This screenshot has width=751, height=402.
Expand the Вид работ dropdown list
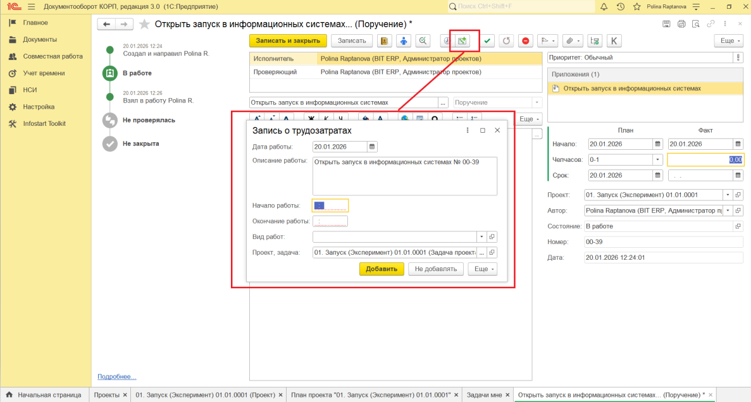tap(481, 236)
